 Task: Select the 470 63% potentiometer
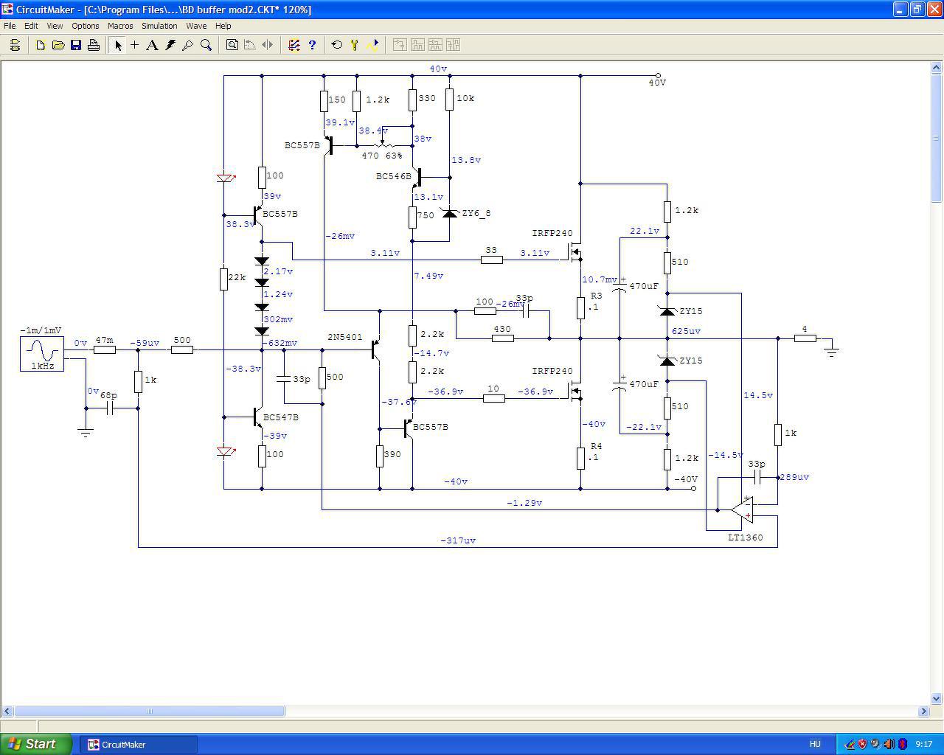[x=382, y=145]
